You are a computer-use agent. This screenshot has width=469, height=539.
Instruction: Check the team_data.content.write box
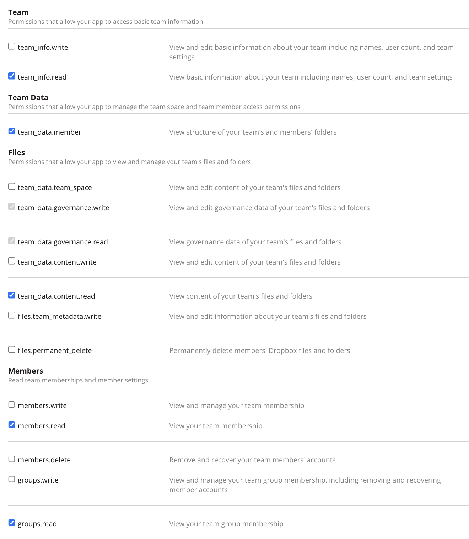pyautogui.click(x=12, y=261)
